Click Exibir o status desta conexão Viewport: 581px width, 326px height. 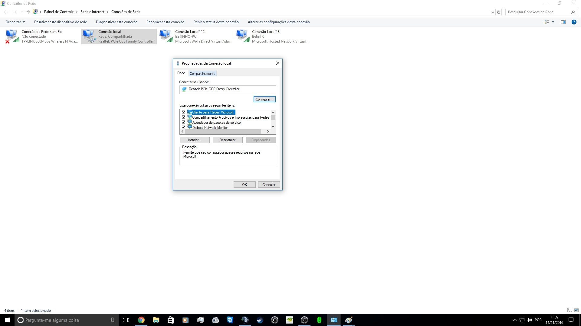[216, 22]
